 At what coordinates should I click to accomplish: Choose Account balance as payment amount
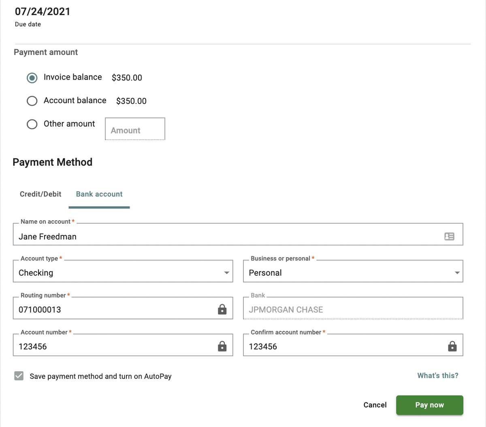click(32, 101)
